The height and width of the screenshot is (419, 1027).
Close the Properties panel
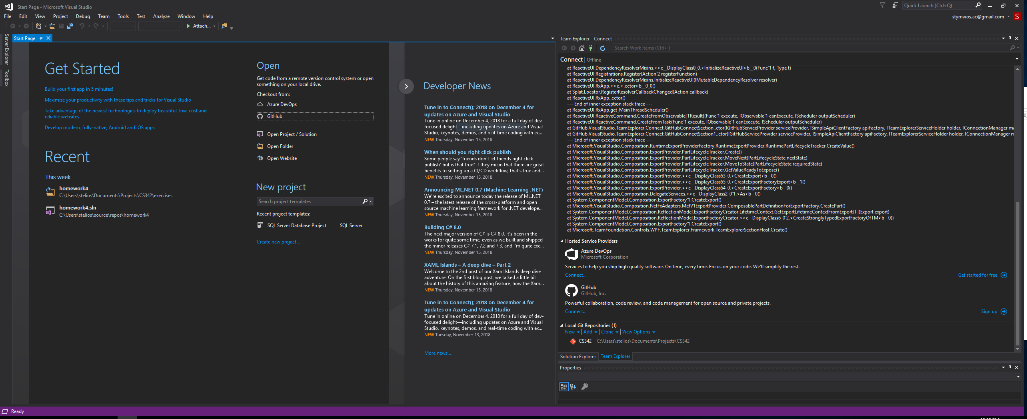(x=1017, y=367)
